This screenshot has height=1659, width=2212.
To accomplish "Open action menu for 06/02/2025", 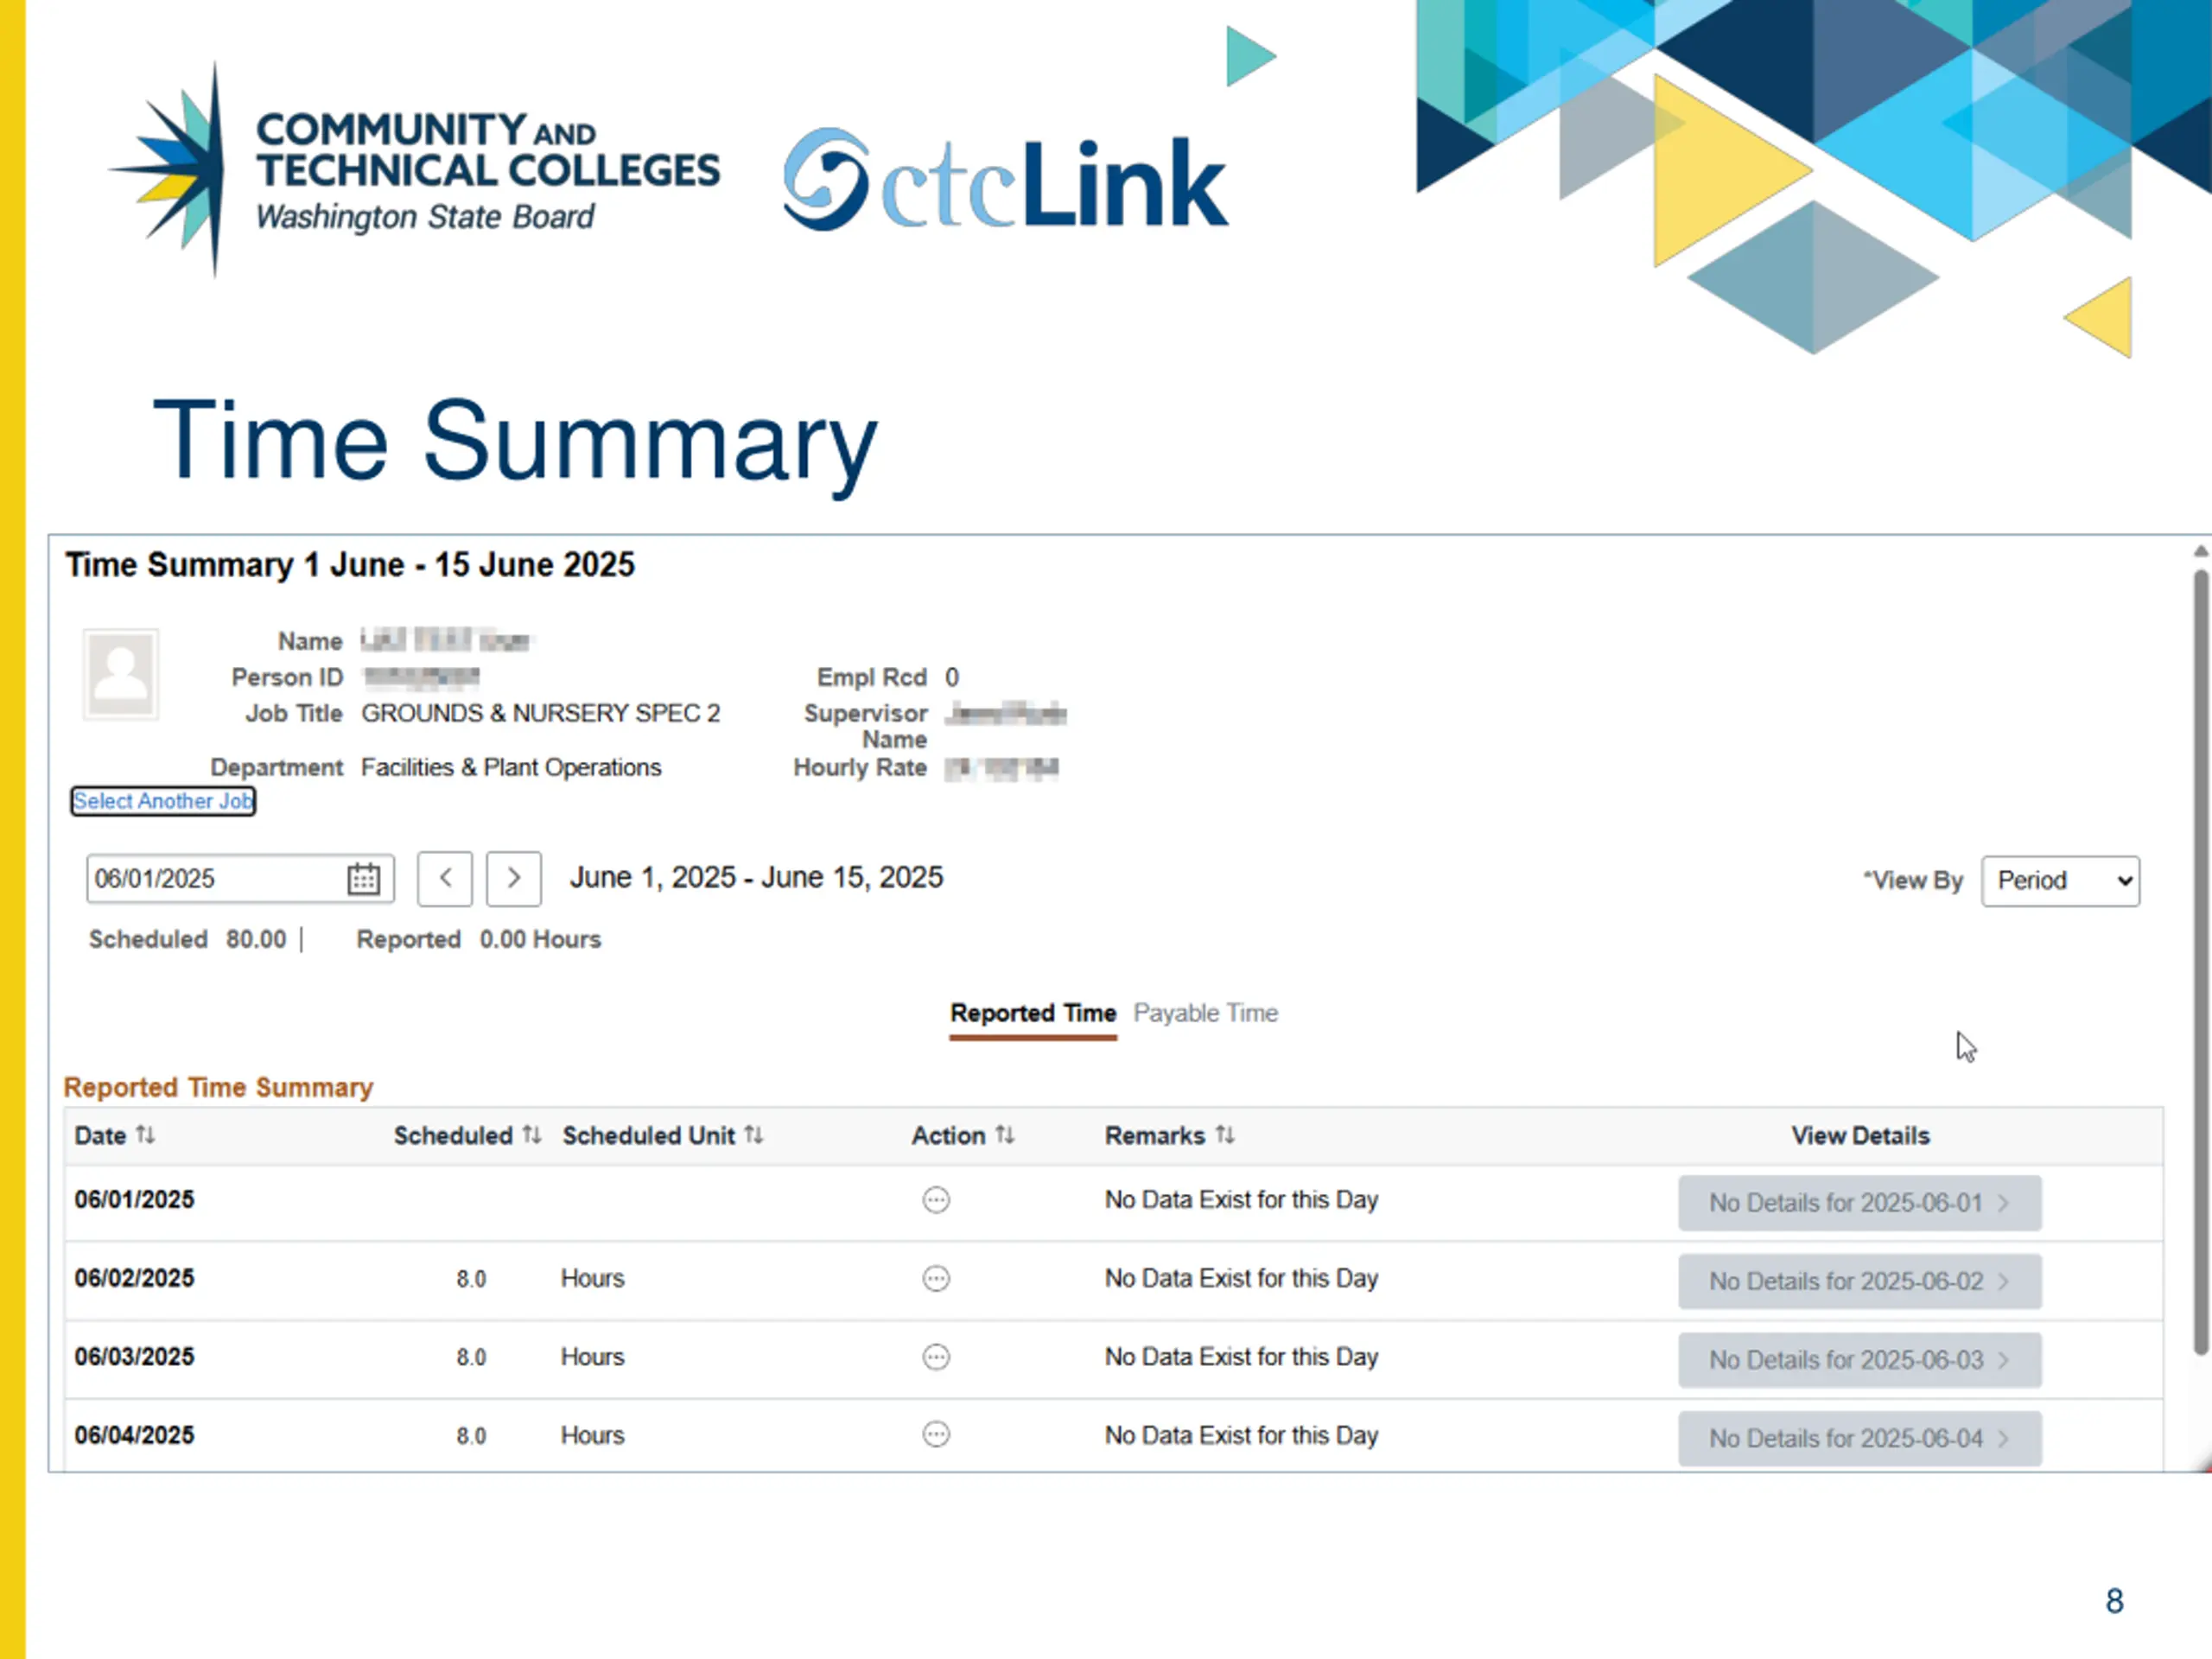I will [x=936, y=1278].
